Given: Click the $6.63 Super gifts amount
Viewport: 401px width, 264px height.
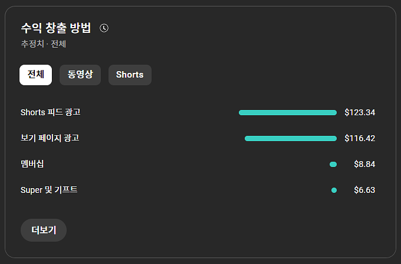Looking at the screenshot, I should pos(364,190).
